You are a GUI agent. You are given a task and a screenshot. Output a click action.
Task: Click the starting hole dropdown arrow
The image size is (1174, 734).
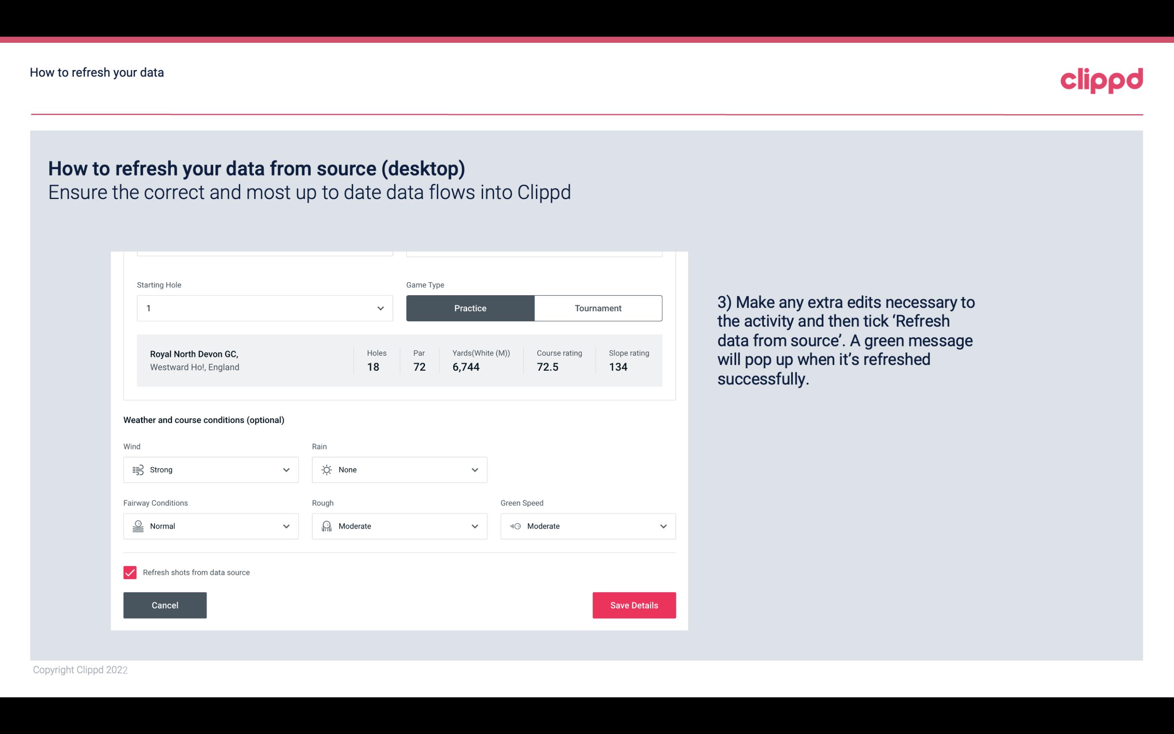click(379, 308)
